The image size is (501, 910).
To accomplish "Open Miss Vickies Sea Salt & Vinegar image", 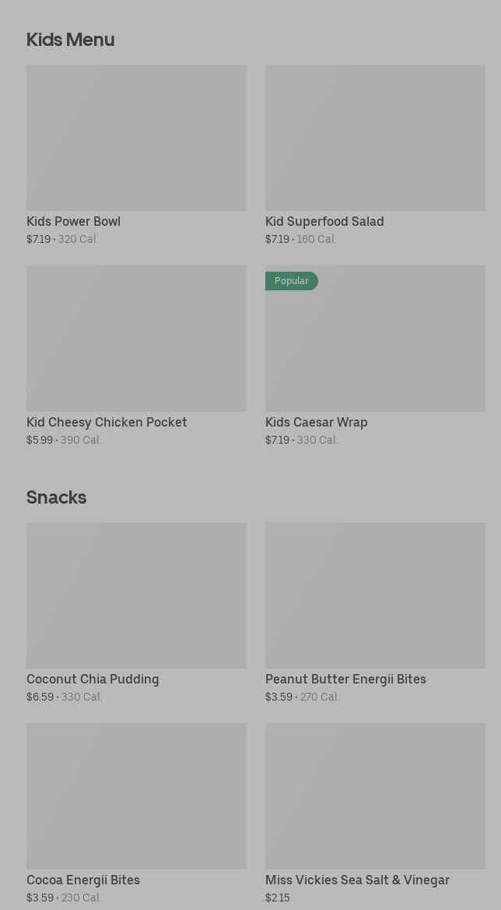I will (x=375, y=796).
